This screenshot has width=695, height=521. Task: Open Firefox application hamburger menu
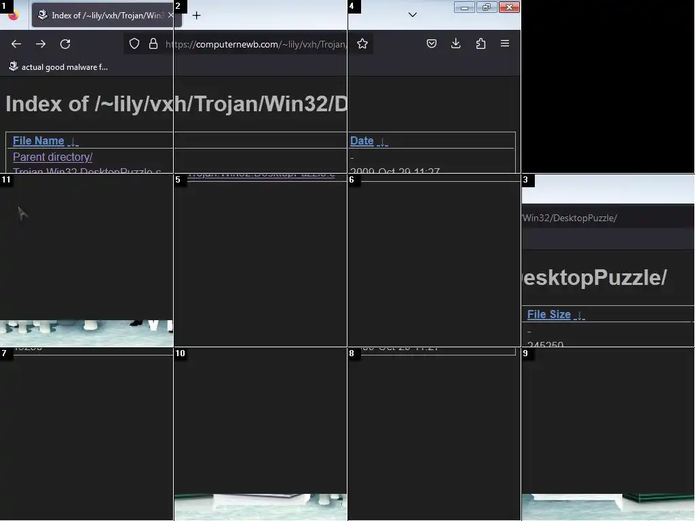[x=505, y=43]
